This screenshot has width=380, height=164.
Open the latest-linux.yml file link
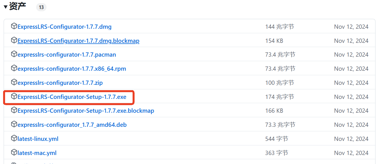pos(38,139)
